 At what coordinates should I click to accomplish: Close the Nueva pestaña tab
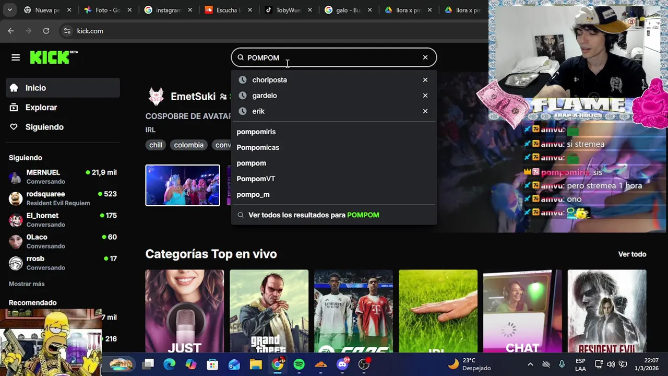69,10
